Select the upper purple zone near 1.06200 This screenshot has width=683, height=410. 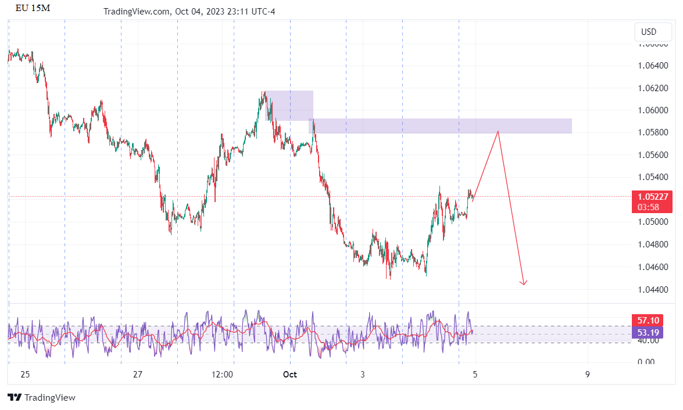coord(289,105)
